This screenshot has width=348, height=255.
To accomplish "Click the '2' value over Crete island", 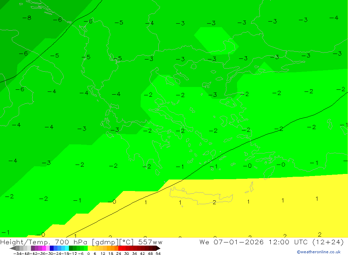I will click(x=214, y=202).
